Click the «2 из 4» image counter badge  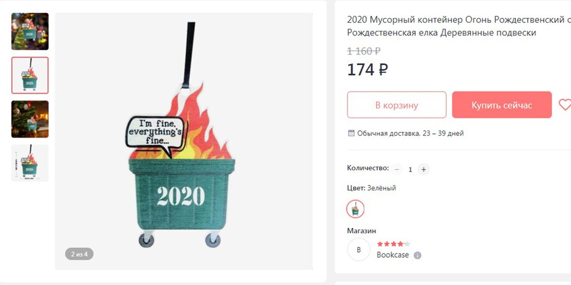coord(79,254)
